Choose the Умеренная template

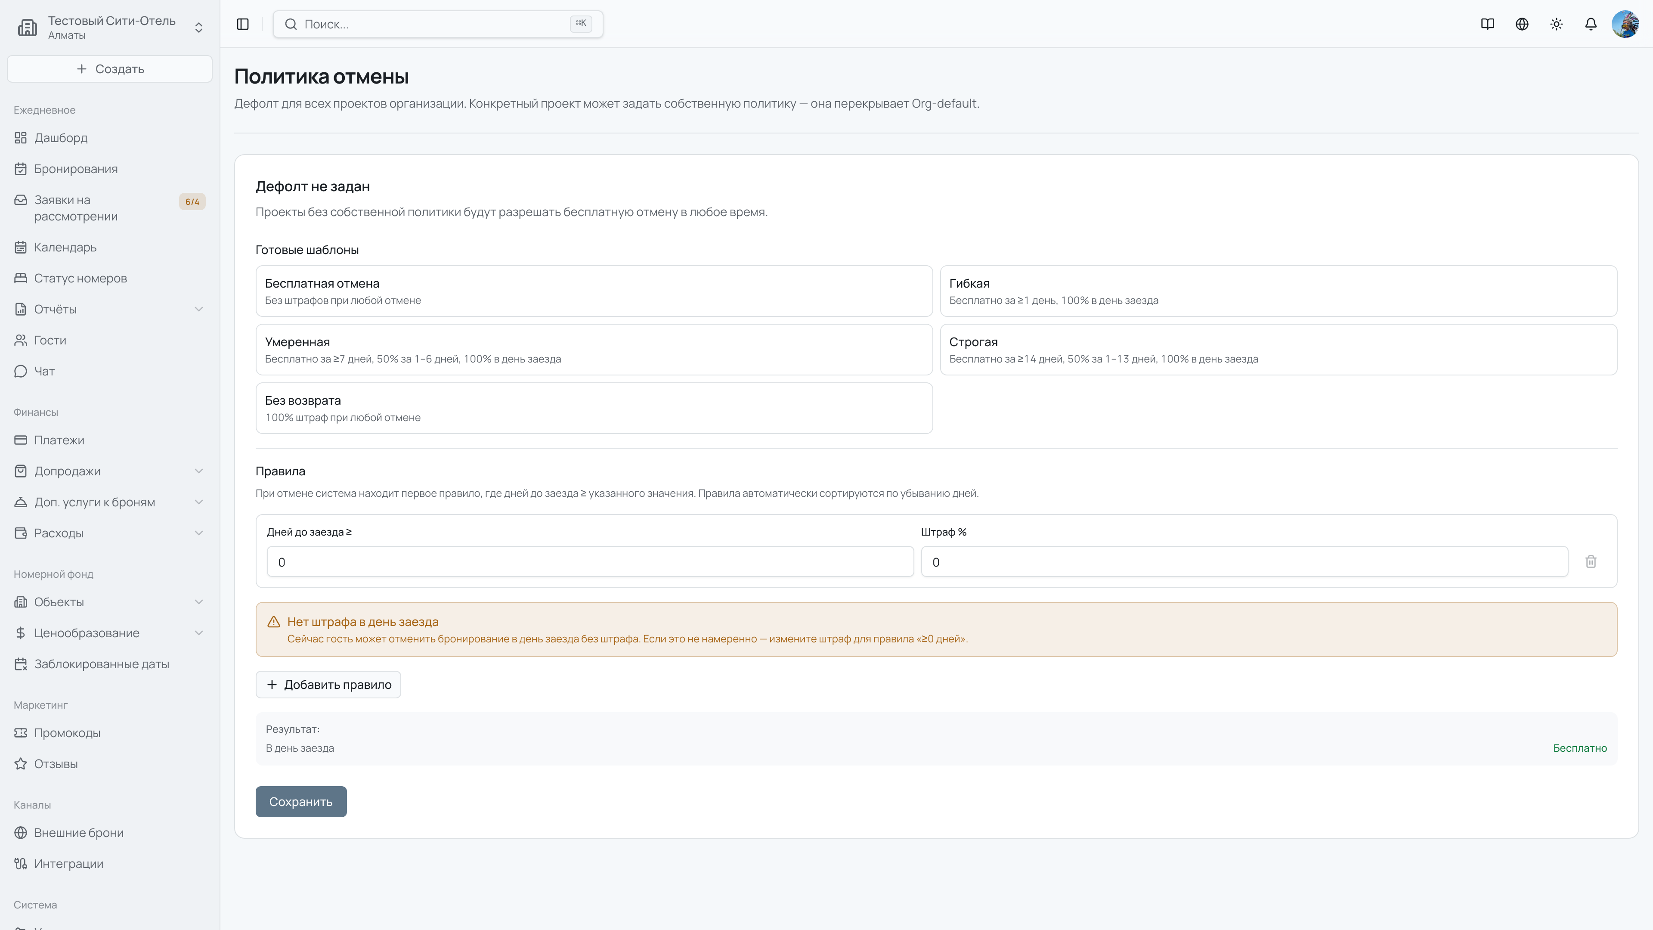tap(594, 350)
